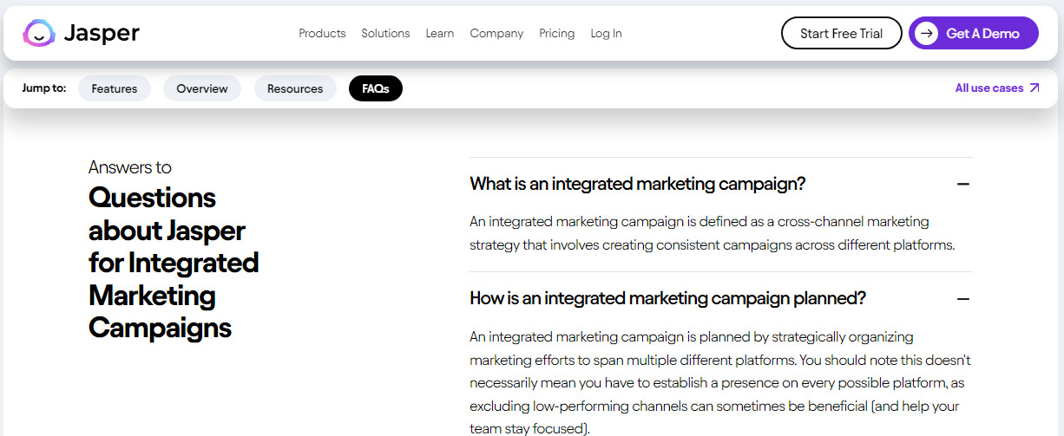Click the Log In link
This screenshot has width=1064, height=436.
(606, 33)
